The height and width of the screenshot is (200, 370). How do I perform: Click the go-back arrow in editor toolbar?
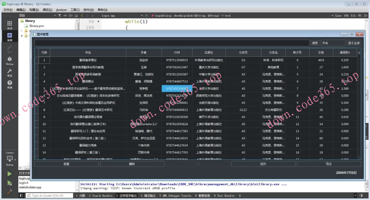(82, 15)
